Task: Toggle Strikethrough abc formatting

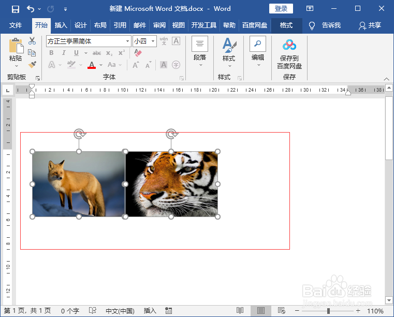Action: tap(97, 53)
